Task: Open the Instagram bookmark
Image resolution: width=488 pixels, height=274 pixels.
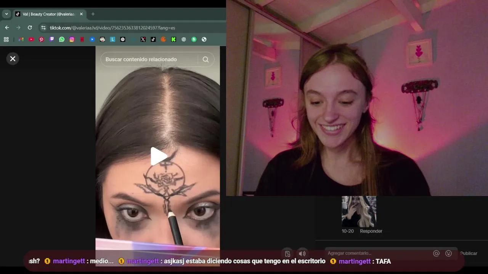Action: (72, 39)
